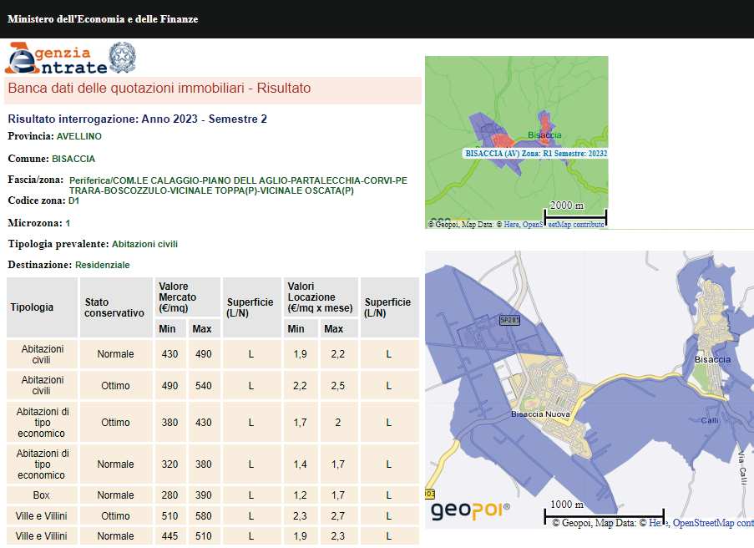Click the geopoi logo on the detailed map
Image resolution: width=754 pixels, height=548 pixels.
coord(469,510)
